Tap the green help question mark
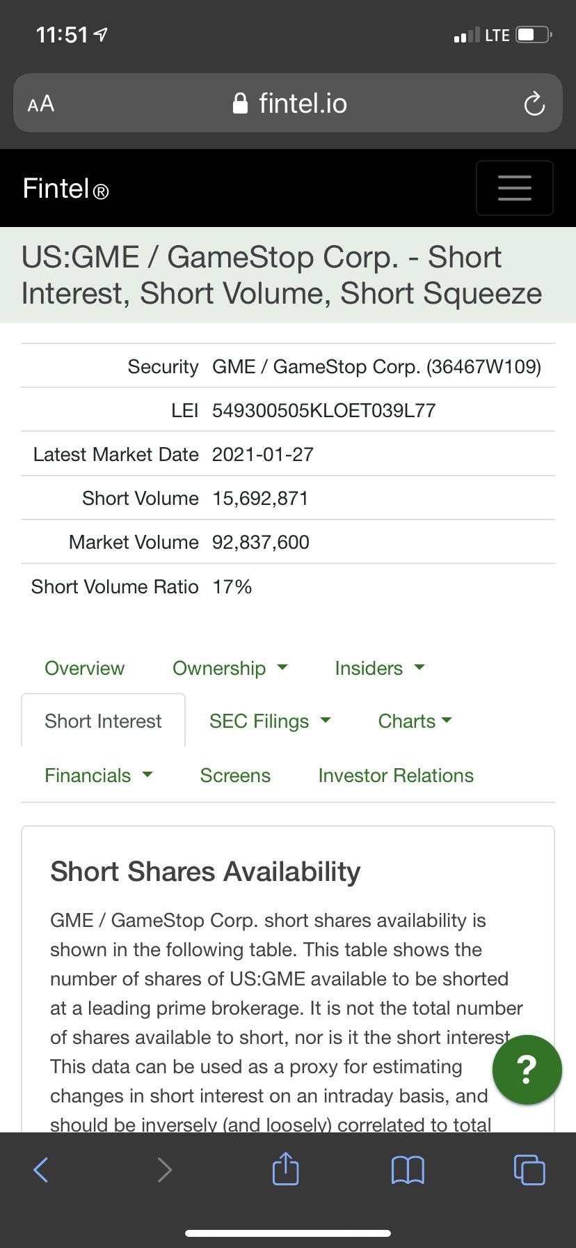576x1248 pixels. pyautogui.click(x=527, y=1069)
